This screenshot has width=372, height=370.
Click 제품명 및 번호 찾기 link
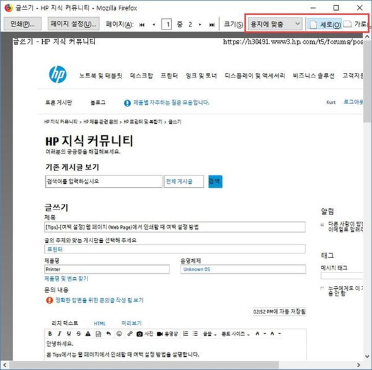tap(66, 279)
